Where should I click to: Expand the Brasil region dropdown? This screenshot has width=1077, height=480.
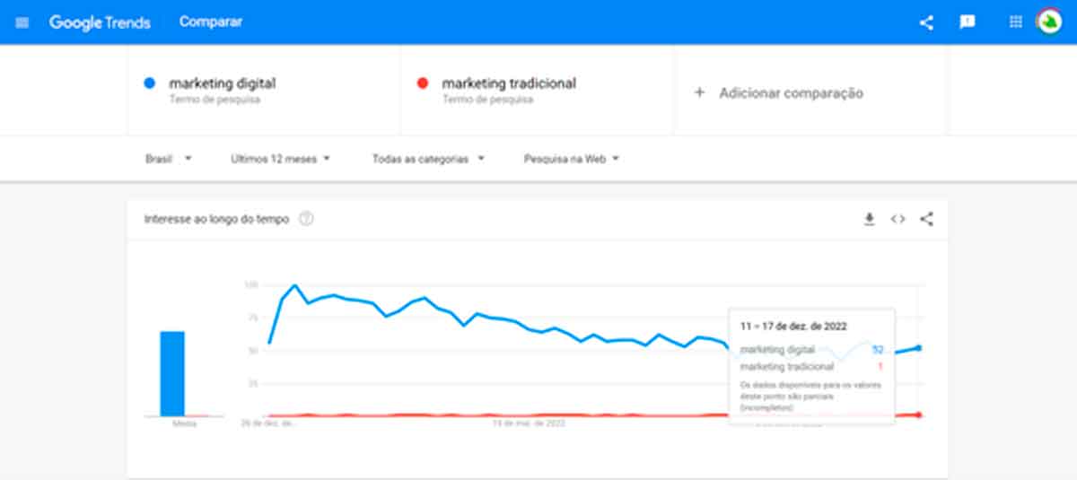(169, 159)
